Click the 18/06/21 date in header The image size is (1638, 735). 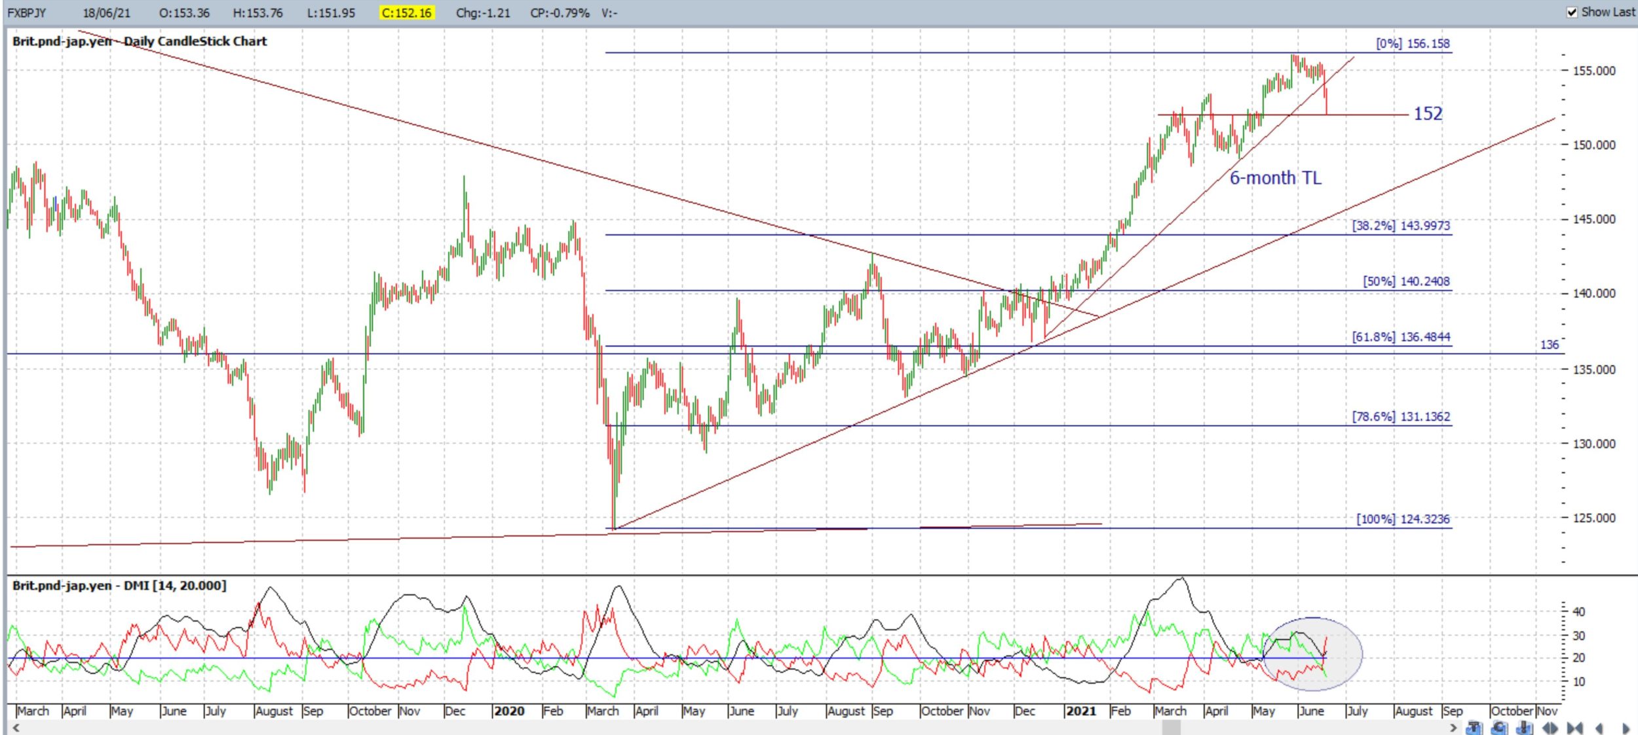pos(106,13)
